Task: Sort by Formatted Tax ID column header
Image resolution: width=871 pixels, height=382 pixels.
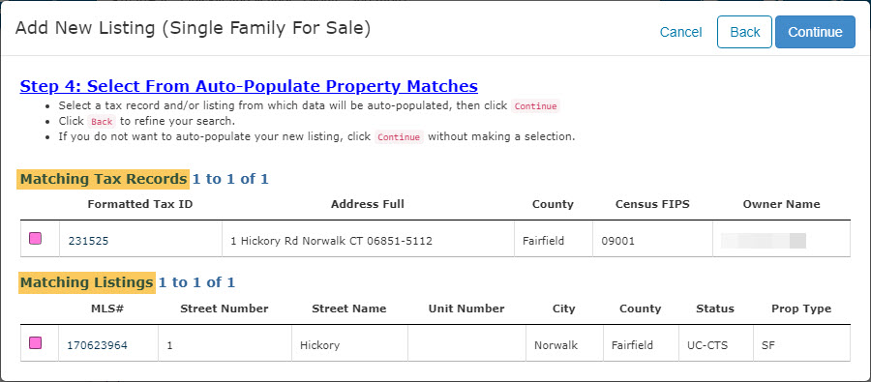Action: point(140,204)
